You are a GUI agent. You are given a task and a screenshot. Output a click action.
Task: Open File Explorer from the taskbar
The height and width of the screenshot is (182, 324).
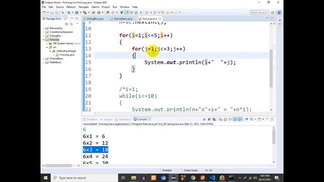tap(134, 177)
